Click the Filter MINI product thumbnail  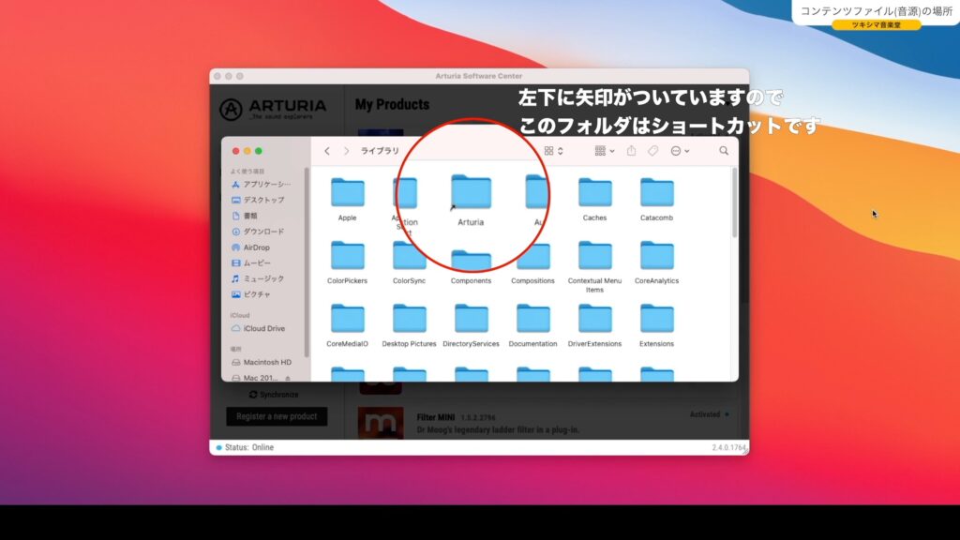click(x=381, y=423)
